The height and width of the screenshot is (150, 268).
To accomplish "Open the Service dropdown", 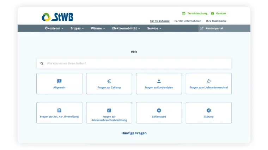I will (154, 28).
